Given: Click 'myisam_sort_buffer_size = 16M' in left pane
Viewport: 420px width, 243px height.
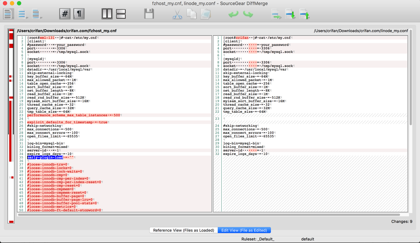Looking at the screenshot, I should (58, 101).
